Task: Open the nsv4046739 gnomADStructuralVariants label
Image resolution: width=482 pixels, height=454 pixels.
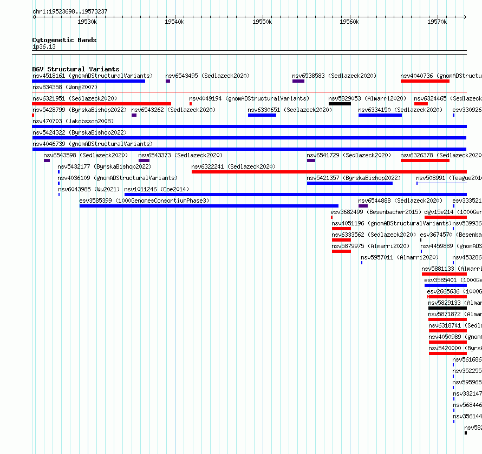Action: pyautogui.click(x=93, y=144)
